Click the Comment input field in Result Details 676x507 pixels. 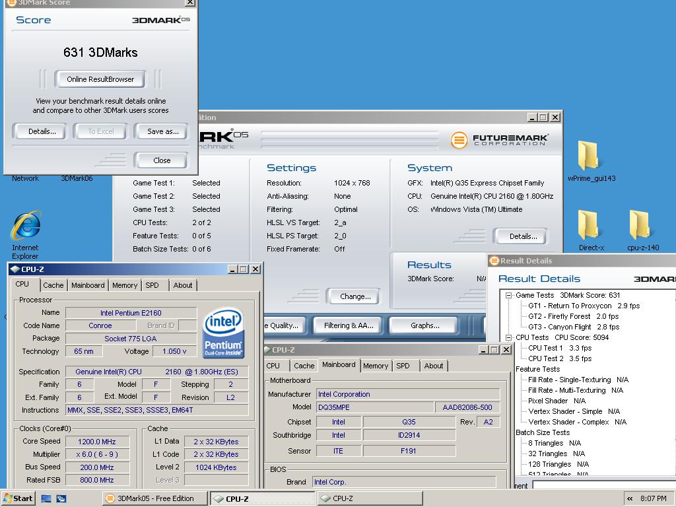click(x=604, y=485)
